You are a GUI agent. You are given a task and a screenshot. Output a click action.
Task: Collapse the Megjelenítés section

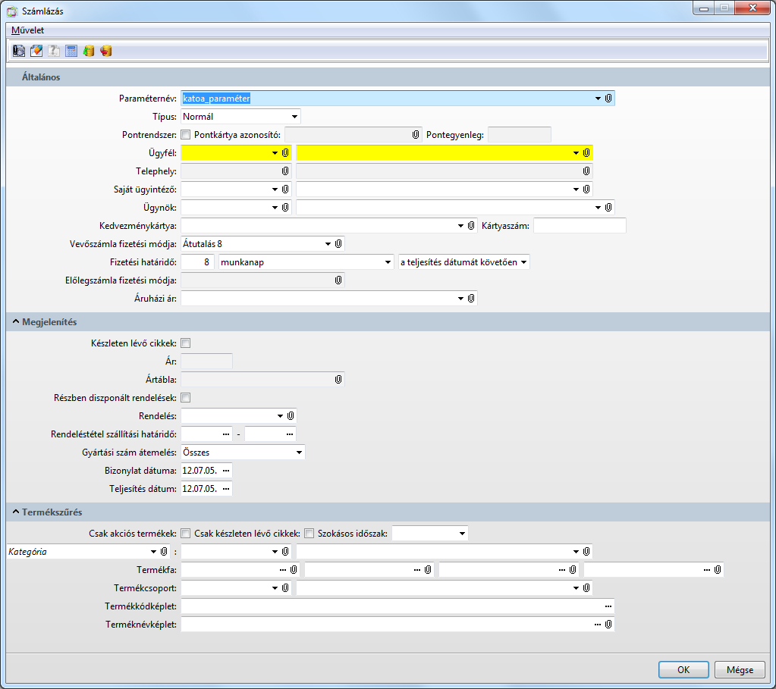point(15,322)
